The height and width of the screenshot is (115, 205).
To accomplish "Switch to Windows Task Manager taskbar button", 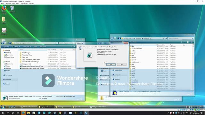I will [29, 107].
